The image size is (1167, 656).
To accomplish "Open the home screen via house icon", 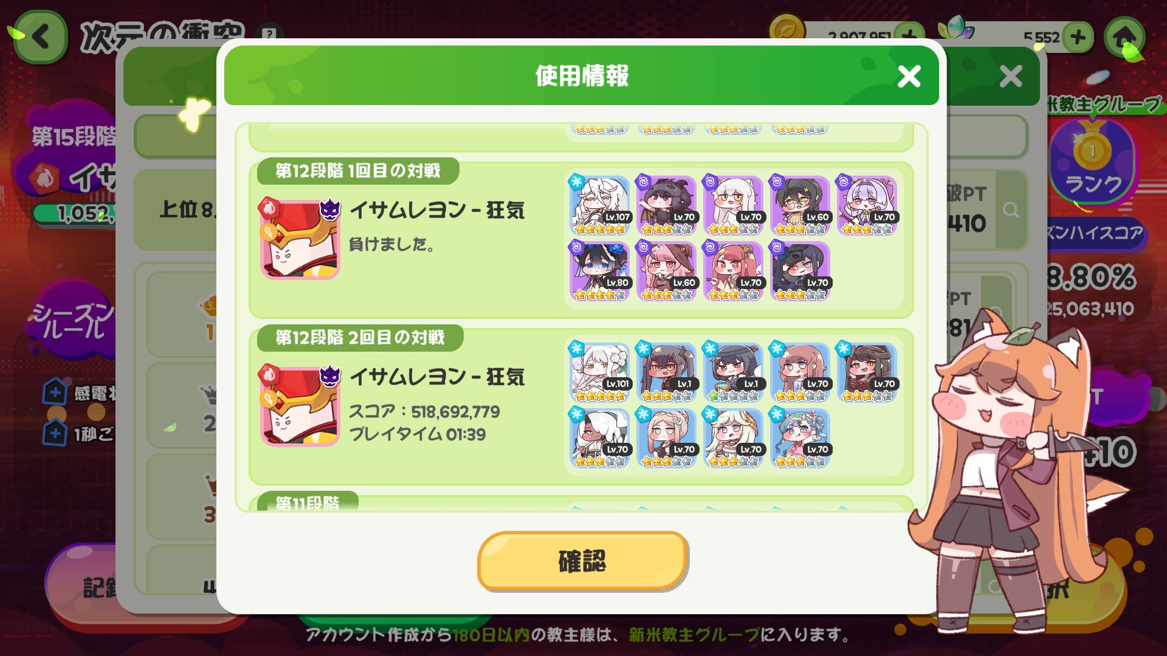I will pos(1123,38).
